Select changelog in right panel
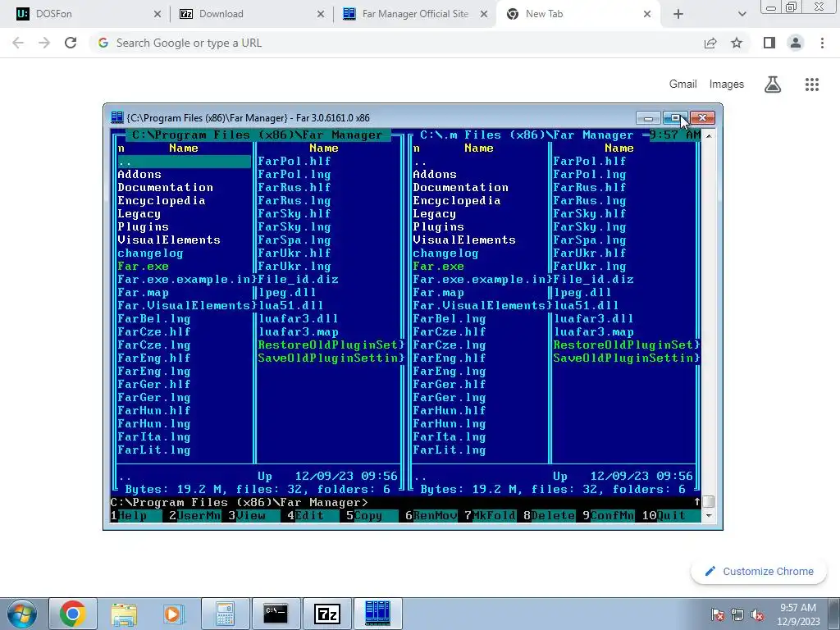 pyautogui.click(x=445, y=253)
